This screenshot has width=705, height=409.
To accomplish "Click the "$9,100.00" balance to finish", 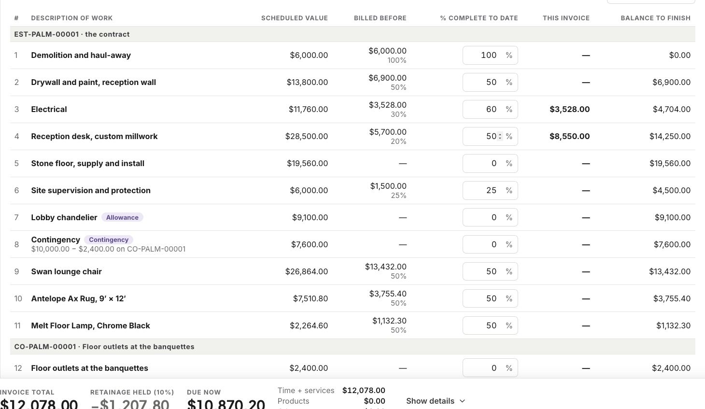I will pos(673,217).
